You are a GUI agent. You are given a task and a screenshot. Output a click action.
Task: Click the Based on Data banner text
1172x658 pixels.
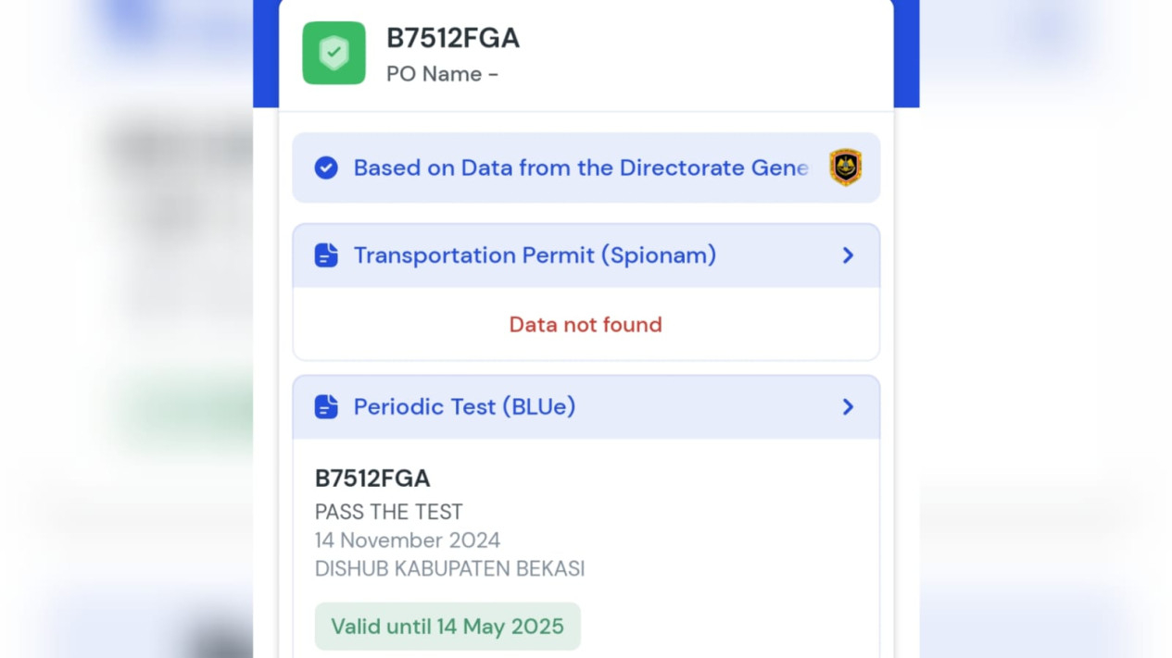[x=581, y=168]
